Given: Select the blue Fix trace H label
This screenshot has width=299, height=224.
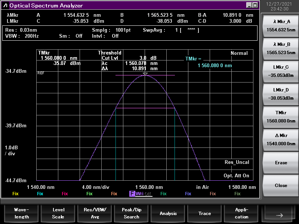Looking at the screenshot, I should pyautogui.click(x=188, y=194).
